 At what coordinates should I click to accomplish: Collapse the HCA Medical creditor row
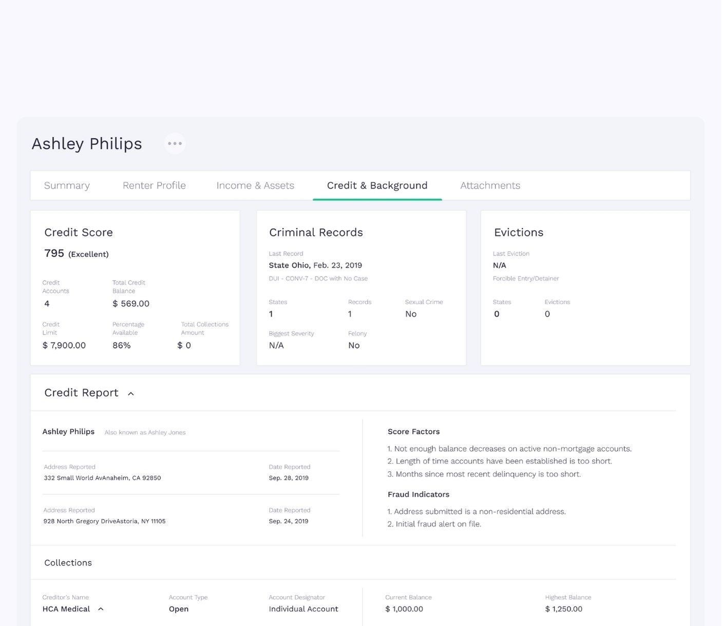point(101,609)
